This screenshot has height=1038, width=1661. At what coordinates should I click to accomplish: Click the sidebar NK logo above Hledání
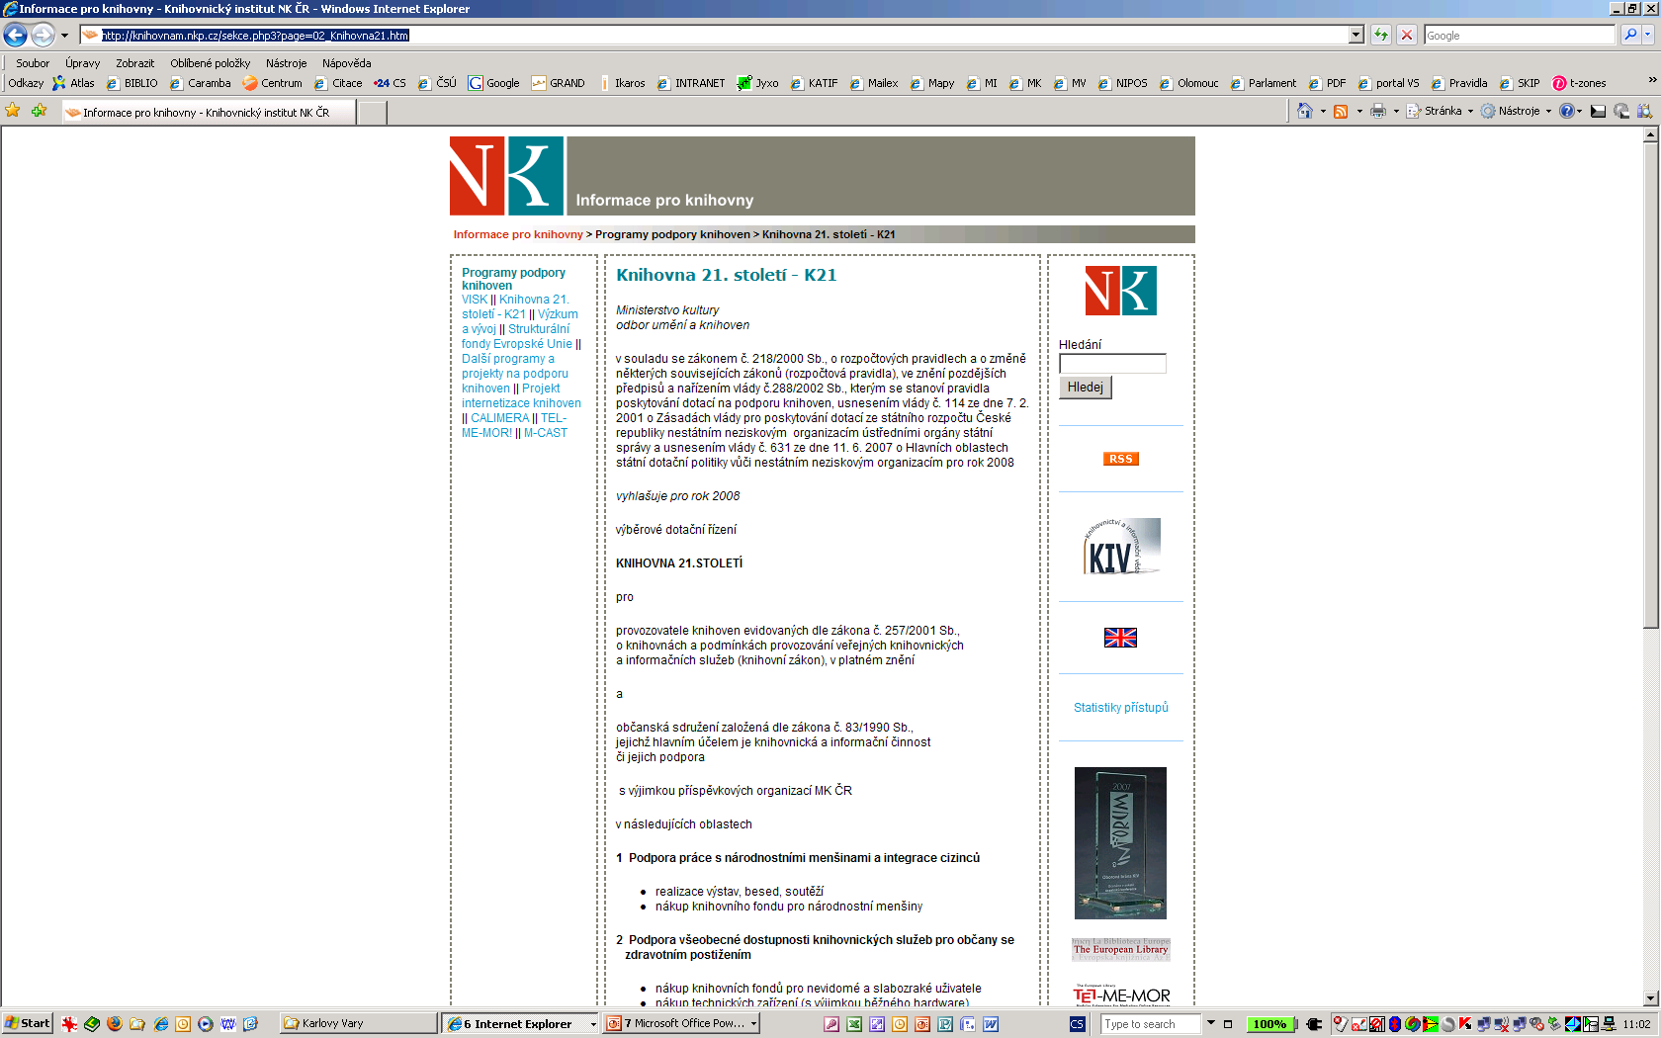click(x=1120, y=291)
